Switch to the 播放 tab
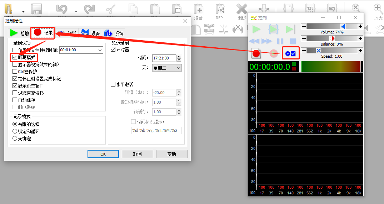The width and height of the screenshot is (384, 204). pos(19,33)
